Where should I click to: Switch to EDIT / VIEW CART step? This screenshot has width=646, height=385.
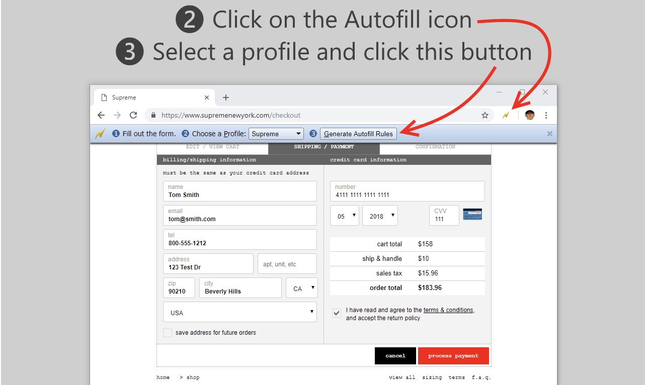point(212,147)
